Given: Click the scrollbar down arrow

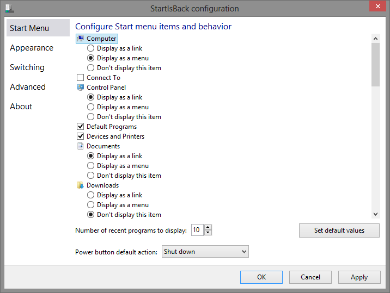Looking at the screenshot, I should [x=376, y=214].
